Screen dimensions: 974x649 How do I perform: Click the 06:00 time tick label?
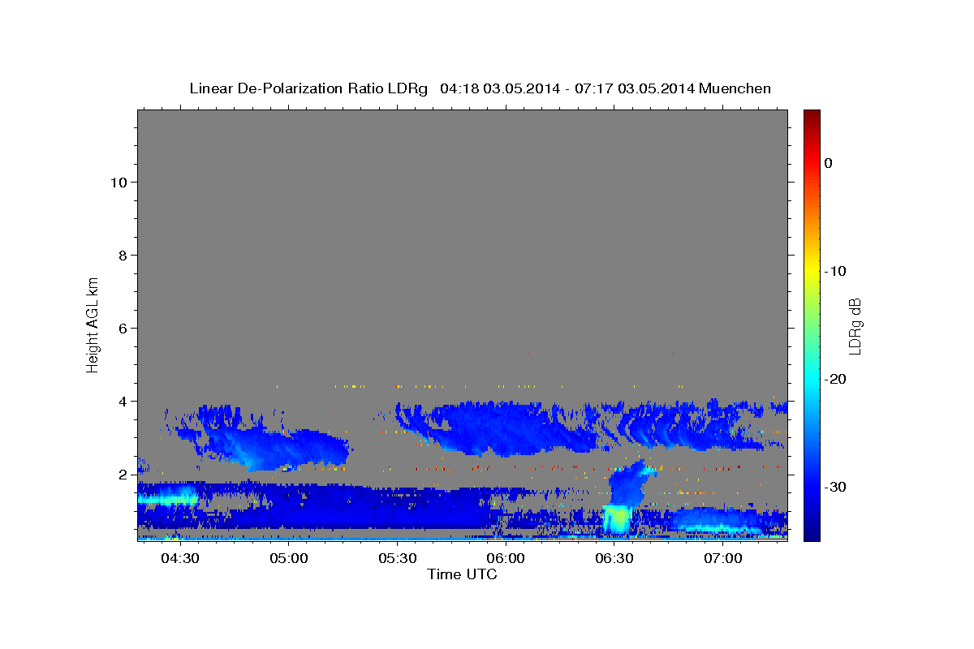(506, 559)
